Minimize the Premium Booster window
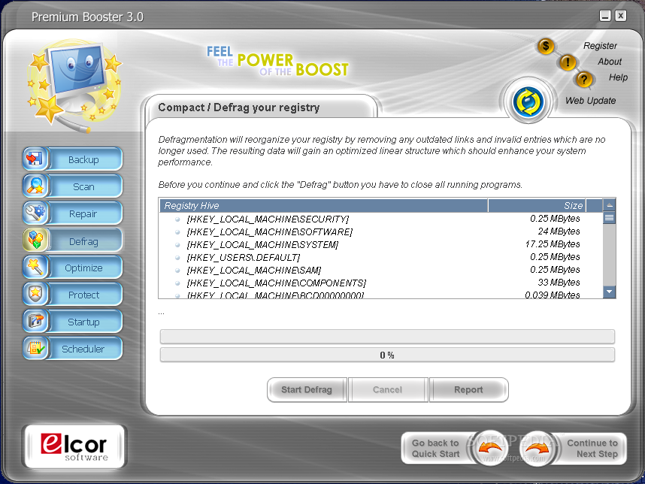The height and width of the screenshot is (484, 645). tap(604, 16)
